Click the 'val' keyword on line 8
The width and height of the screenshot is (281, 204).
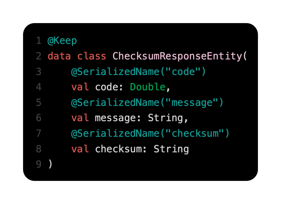(80, 149)
